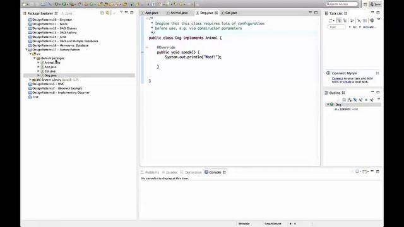Select the DesignPatterns10 - Singleton project
Screen dimensions: 404x227
(x=50, y=20)
